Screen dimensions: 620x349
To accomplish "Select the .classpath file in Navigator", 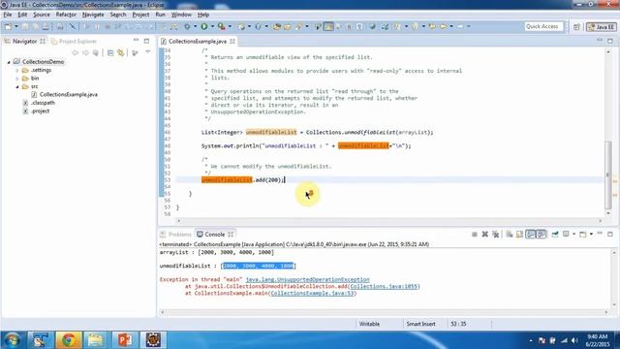I will point(43,103).
